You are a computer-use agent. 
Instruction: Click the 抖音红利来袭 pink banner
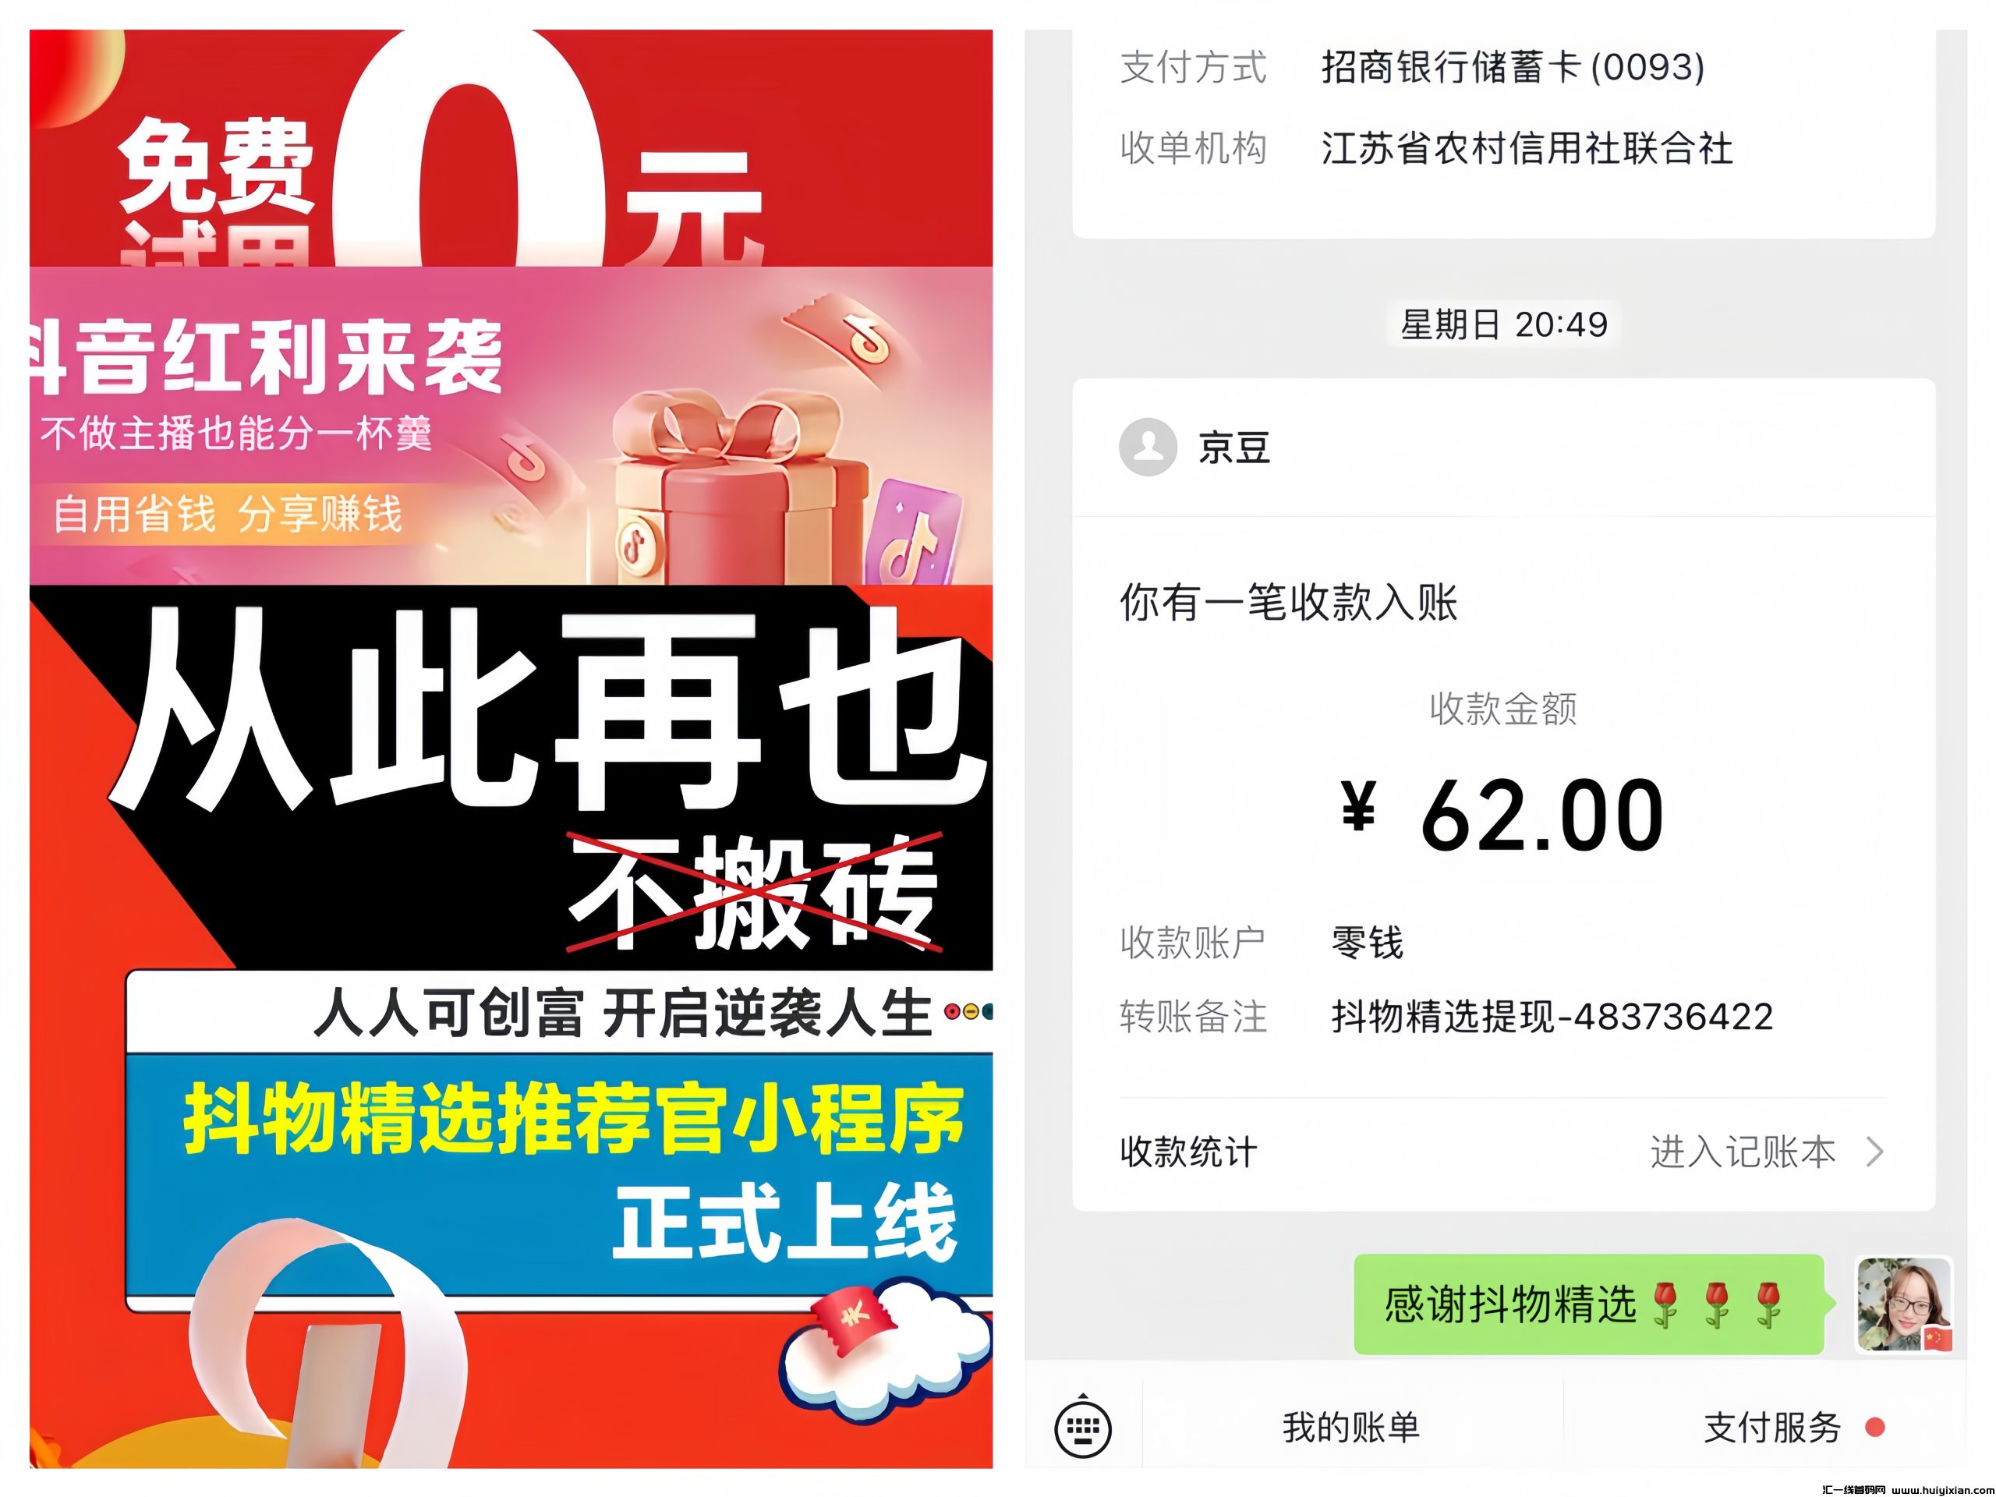click(511, 426)
